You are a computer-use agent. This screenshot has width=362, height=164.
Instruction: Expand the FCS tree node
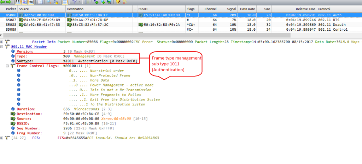click(2, 138)
